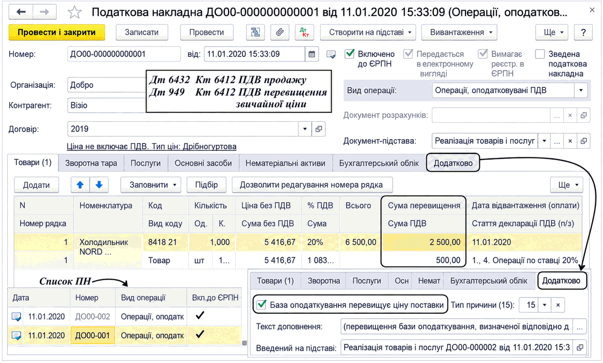Expand Вид операції dropdown list
Viewport: 603px width, 363px height.
(x=581, y=90)
